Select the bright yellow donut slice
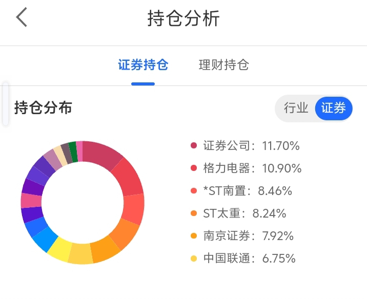 [x=59, y=248]
